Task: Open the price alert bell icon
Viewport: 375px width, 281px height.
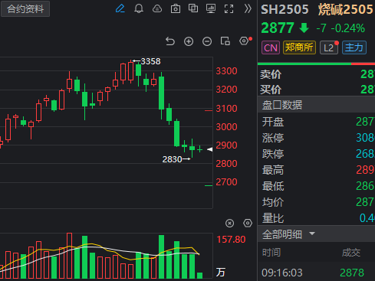Action: click(139, 9)
